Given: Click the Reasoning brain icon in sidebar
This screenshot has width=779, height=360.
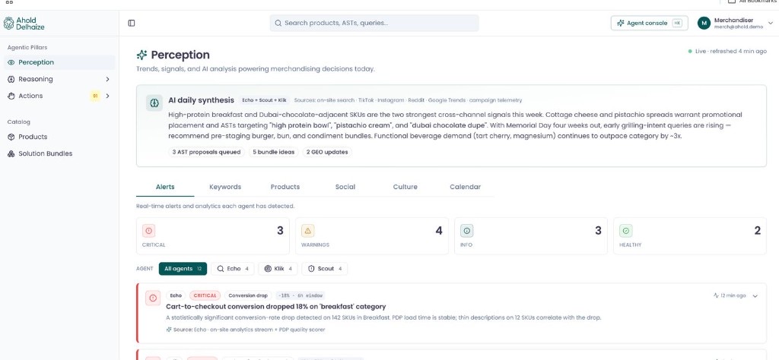Looking at the screenshot, I should pos(11,79).
